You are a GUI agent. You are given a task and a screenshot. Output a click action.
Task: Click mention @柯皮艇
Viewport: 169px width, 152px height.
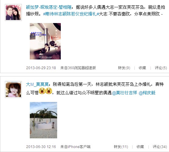click(x=147, y=93)
